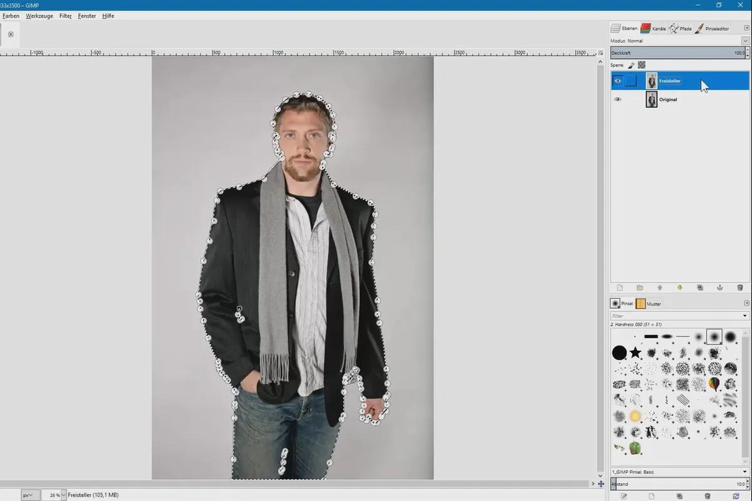Open the Filter menu

tap(65, 16)
